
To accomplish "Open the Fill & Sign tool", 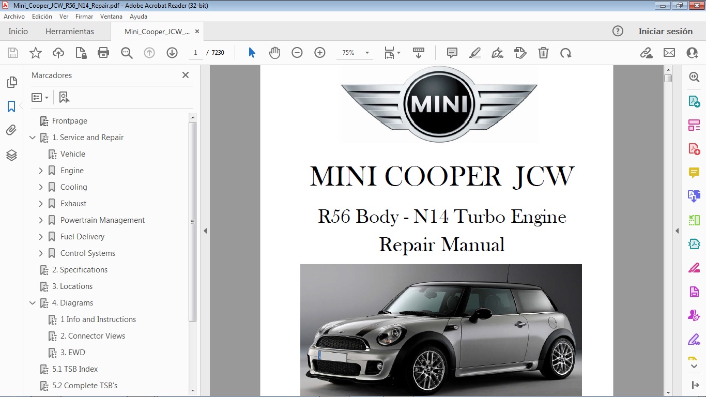I will click(x=497, y=52).
